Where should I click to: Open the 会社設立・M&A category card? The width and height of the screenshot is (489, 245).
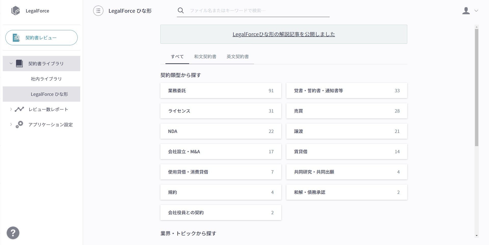[221, 152]
